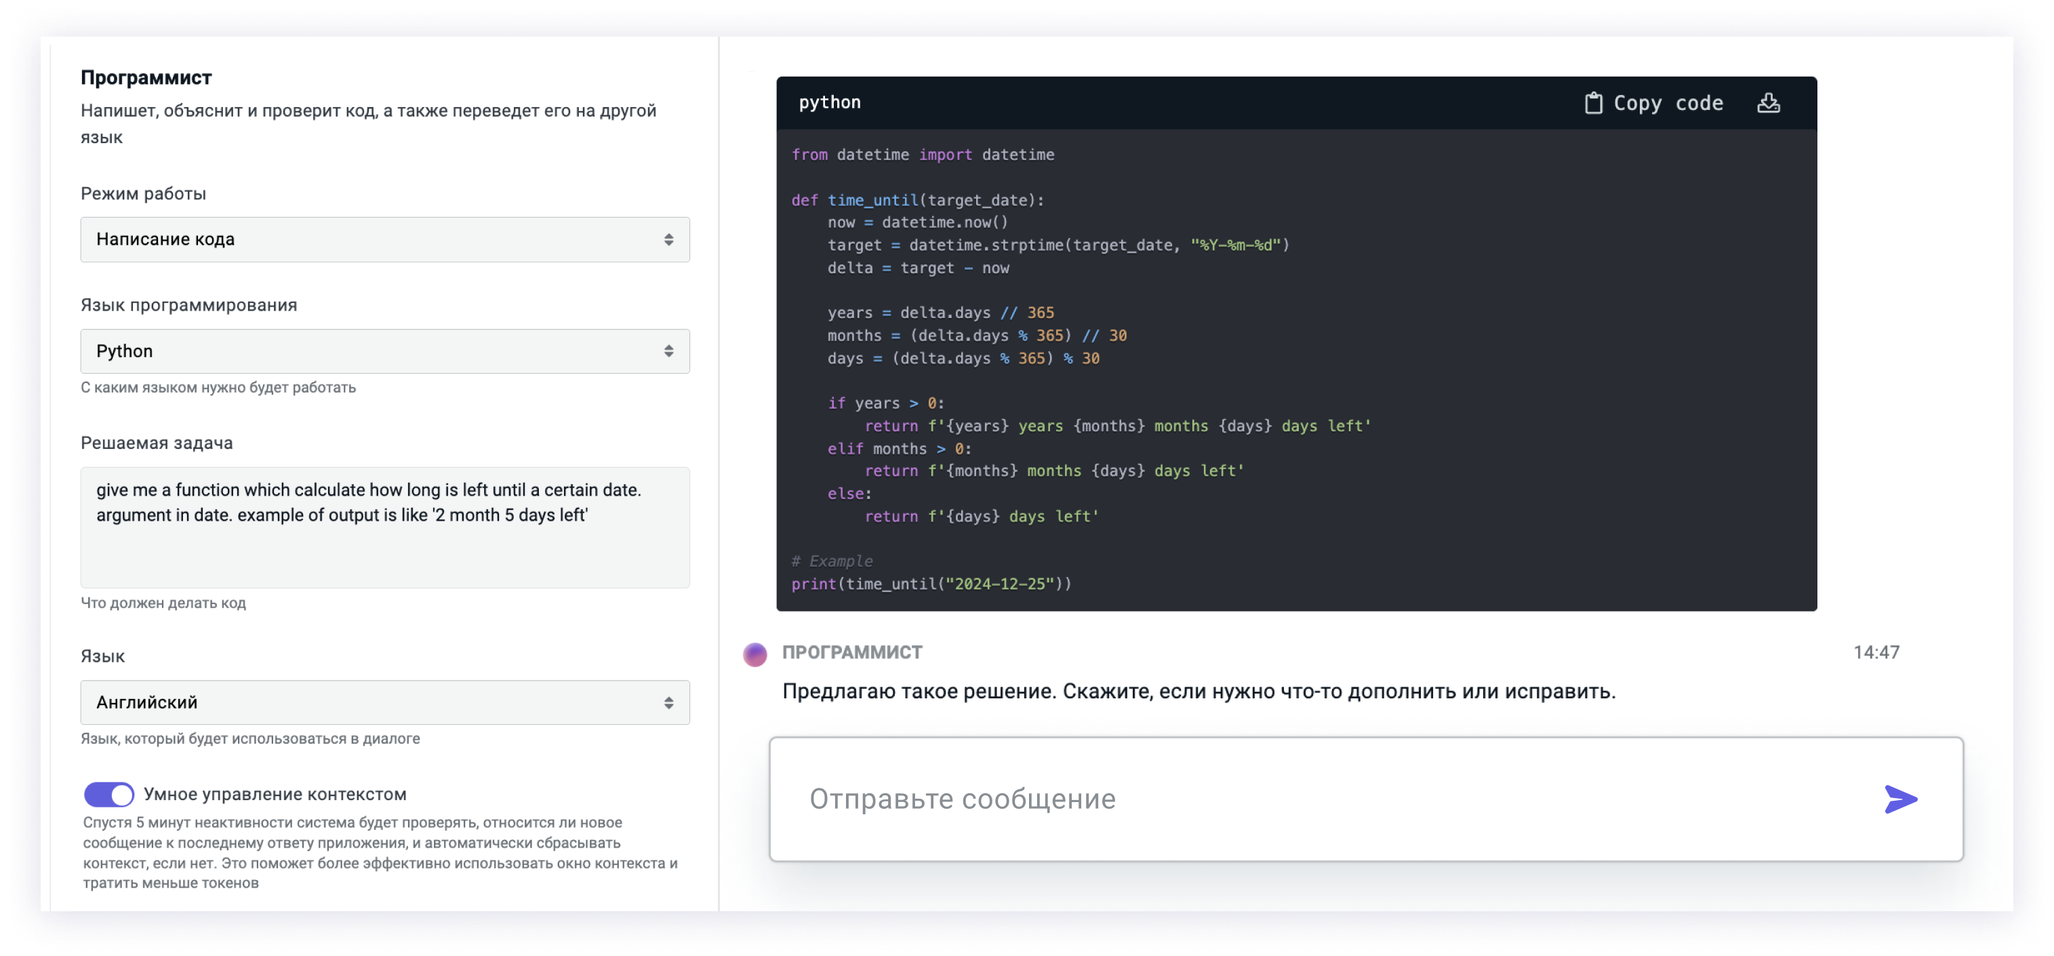Click the Программист avatar circle
This screenshot has height=956, width=2054.
[754, 654]
